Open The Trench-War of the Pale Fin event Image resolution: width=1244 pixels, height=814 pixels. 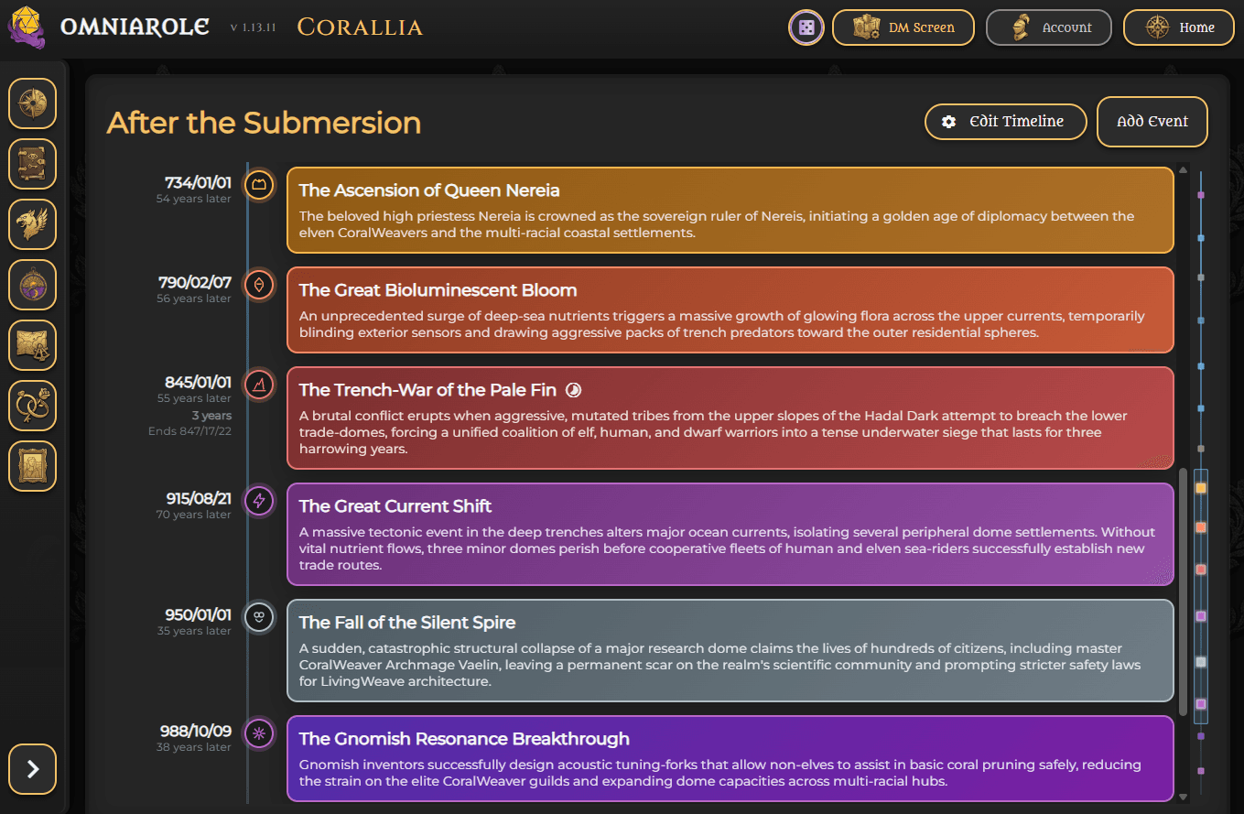coord(730,418)
